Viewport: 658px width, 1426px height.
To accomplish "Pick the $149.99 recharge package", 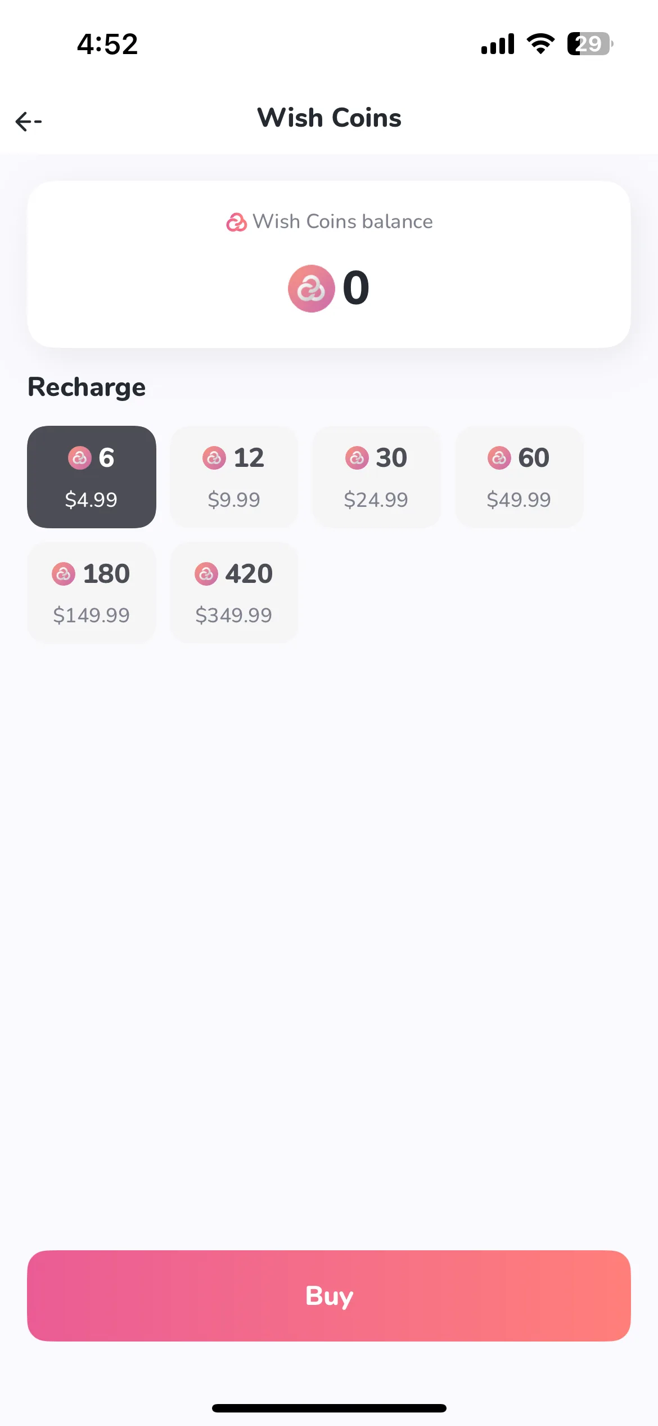I will coord(92,592).
